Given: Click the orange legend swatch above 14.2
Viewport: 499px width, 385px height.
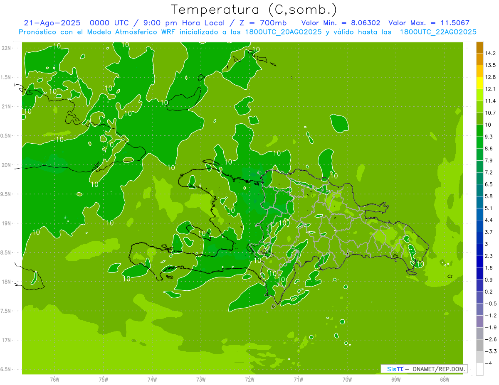Looking at the screenshot, I should click(x=479, y=47).
